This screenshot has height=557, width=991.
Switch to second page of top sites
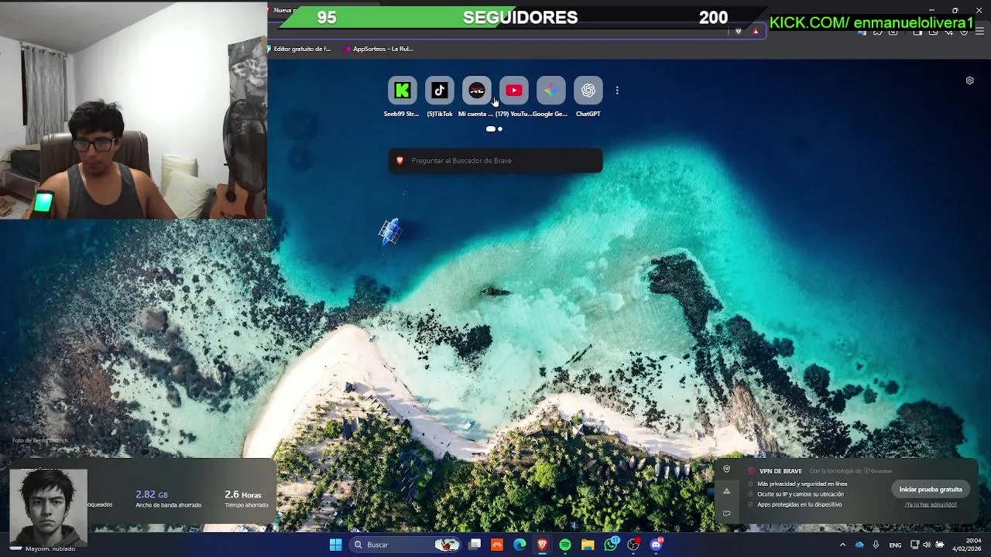coord(500,129)
